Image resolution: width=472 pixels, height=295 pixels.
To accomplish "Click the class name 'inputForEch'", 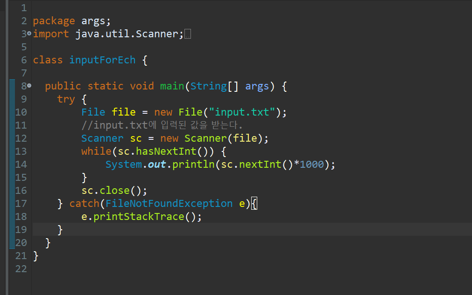I will [102, 60].
